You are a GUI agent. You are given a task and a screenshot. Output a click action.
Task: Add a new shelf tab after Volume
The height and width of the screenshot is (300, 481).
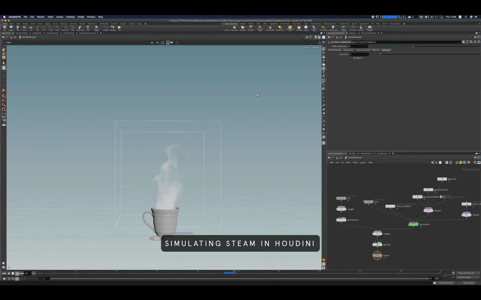pyautogui.click(x=145, y=24)
